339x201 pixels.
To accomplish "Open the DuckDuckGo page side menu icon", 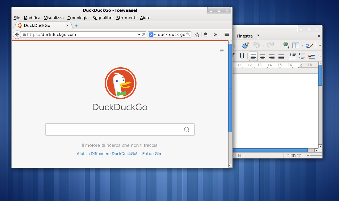I will 222,51.
